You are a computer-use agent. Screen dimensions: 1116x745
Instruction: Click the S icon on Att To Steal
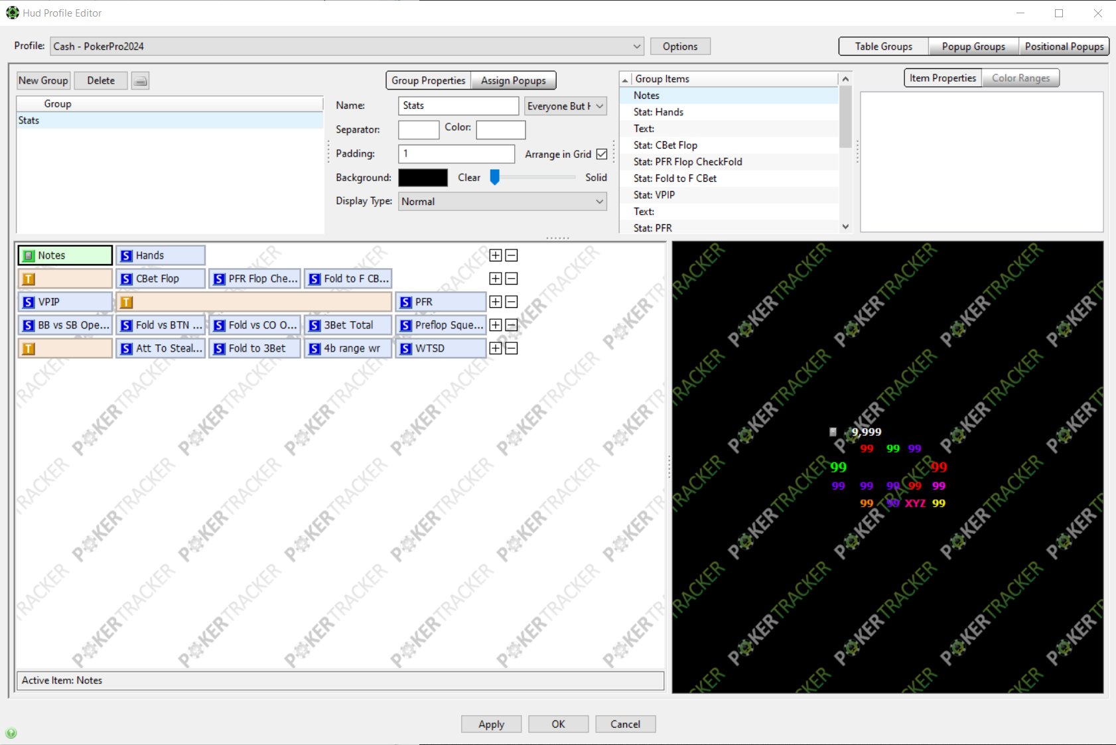click(126, 348)
